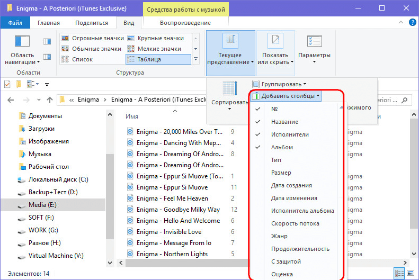
Task: Click the Enigma breadcrumb in address bar
Action: pos(88,100)
